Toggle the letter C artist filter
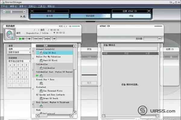 18,65
